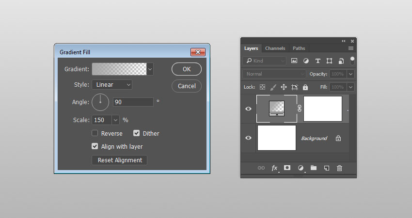Hide the Background layer with eye icon
Viewport: 412px width, 218px height.
pyautogui.click(x=249, y=138)
